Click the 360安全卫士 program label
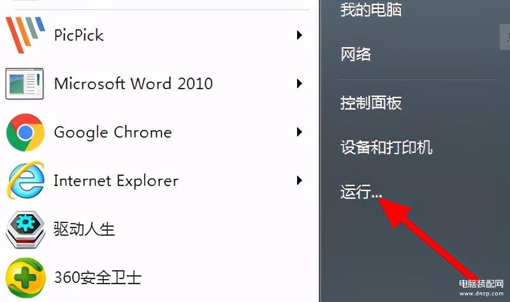The width and height of the screenshot is (510, 302). [98, 278]
